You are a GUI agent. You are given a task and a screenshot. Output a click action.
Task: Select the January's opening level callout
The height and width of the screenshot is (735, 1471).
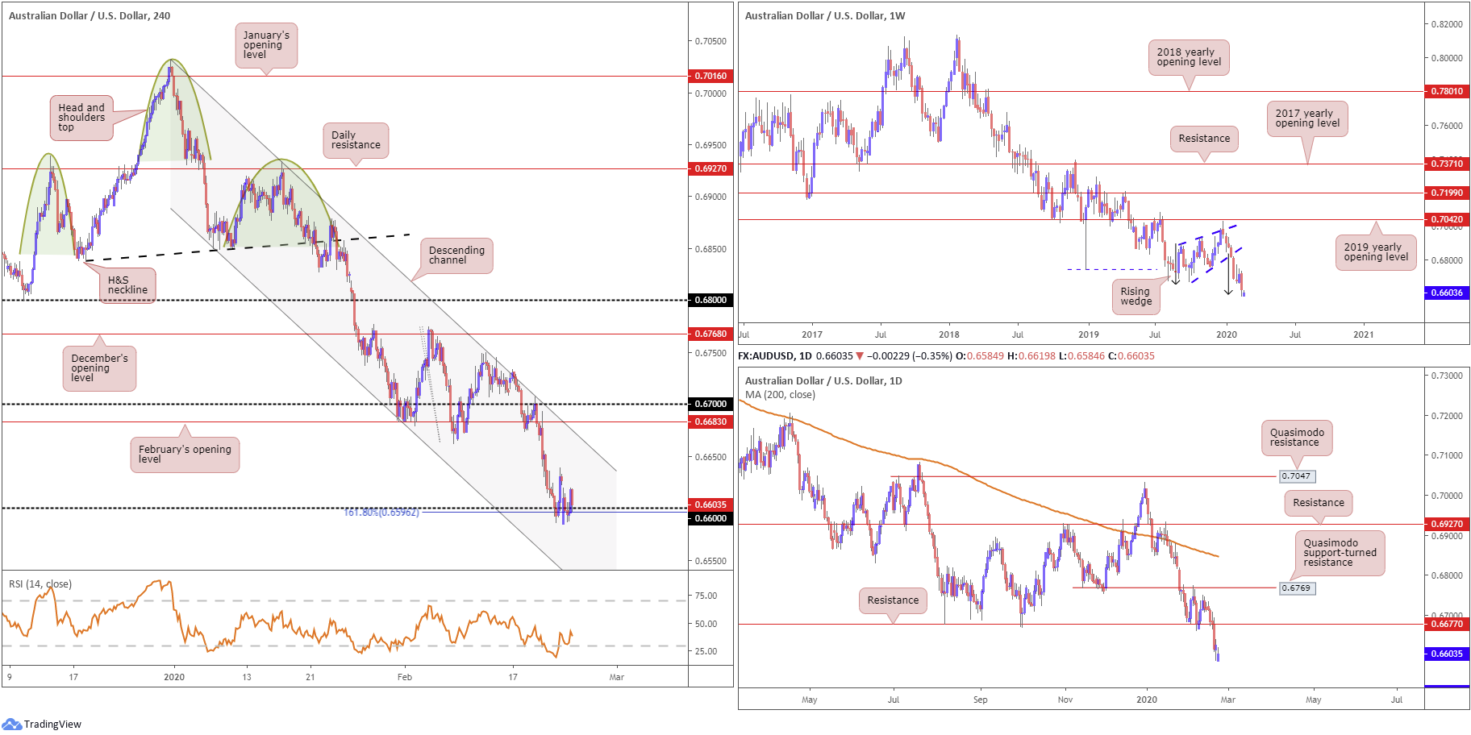tap(266, 45)
